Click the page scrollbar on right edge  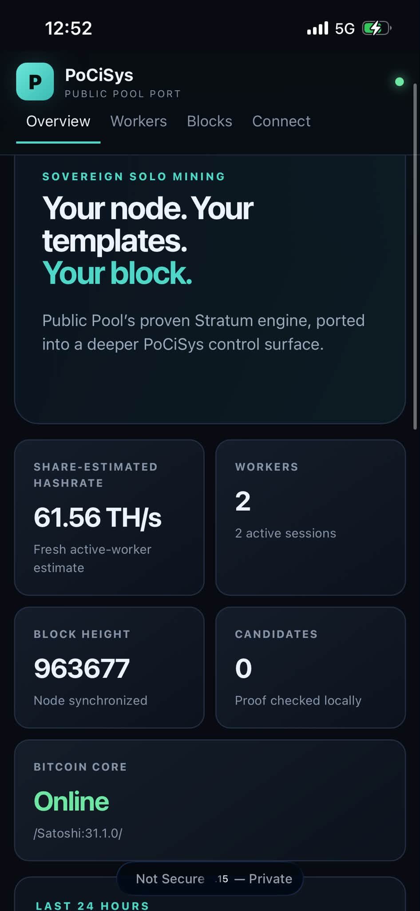415,256
